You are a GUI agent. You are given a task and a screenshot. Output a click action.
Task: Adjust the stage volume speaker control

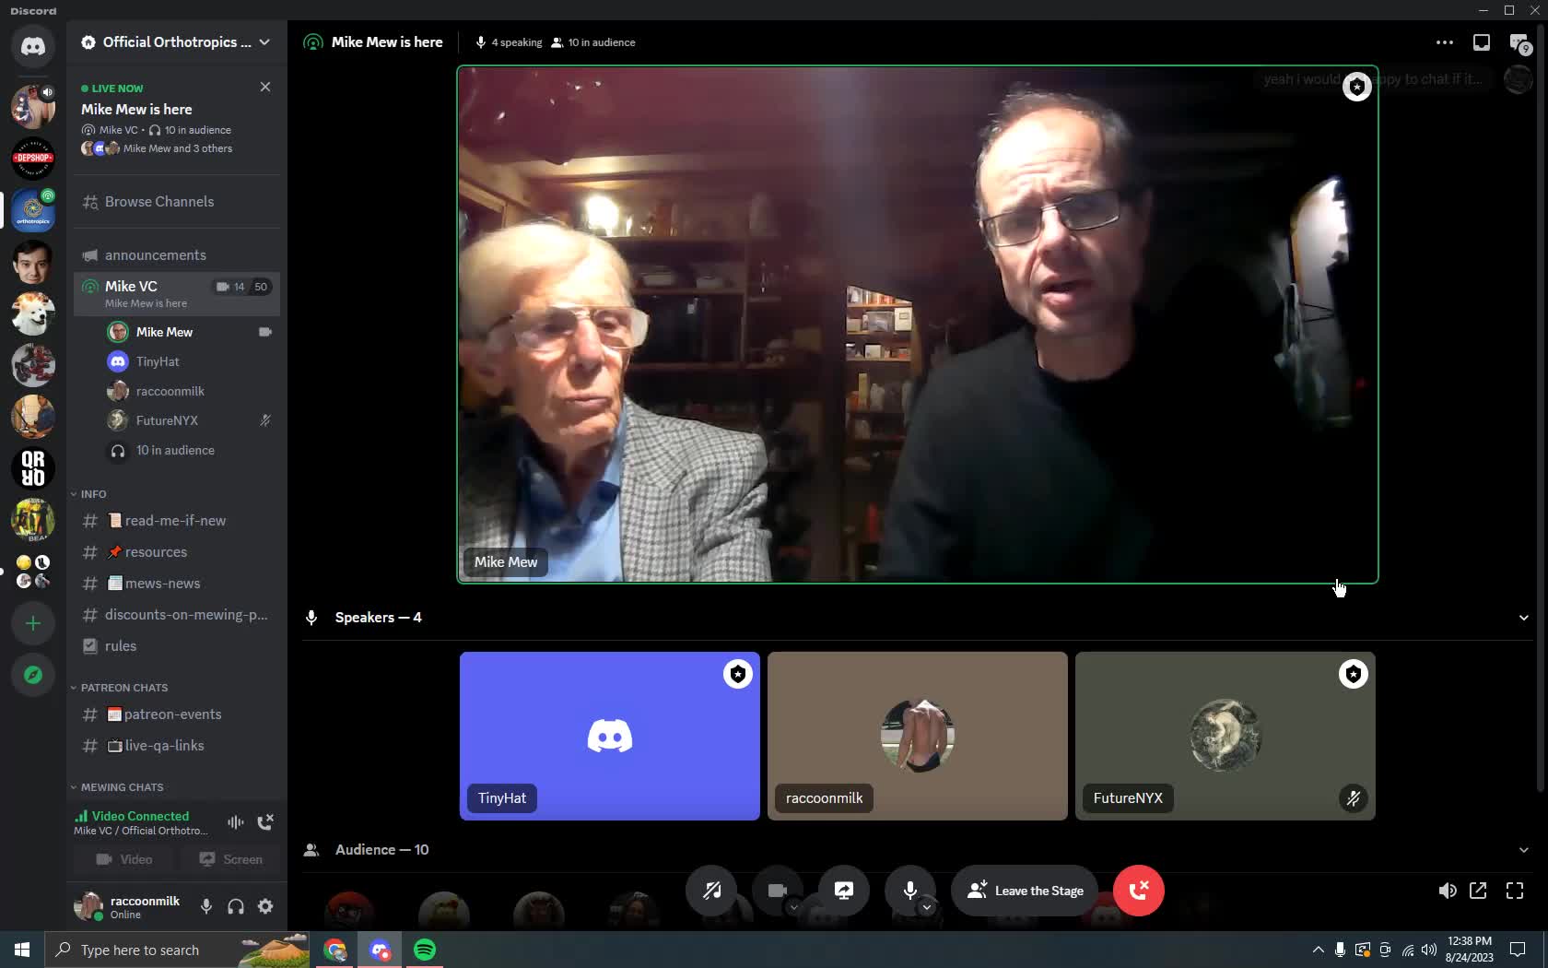(x=1448, y=891)
